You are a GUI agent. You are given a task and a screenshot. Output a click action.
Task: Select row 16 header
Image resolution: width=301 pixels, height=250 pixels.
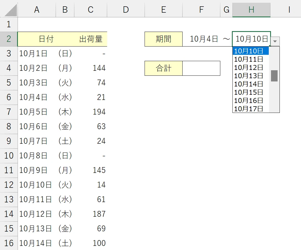(9, 243)
